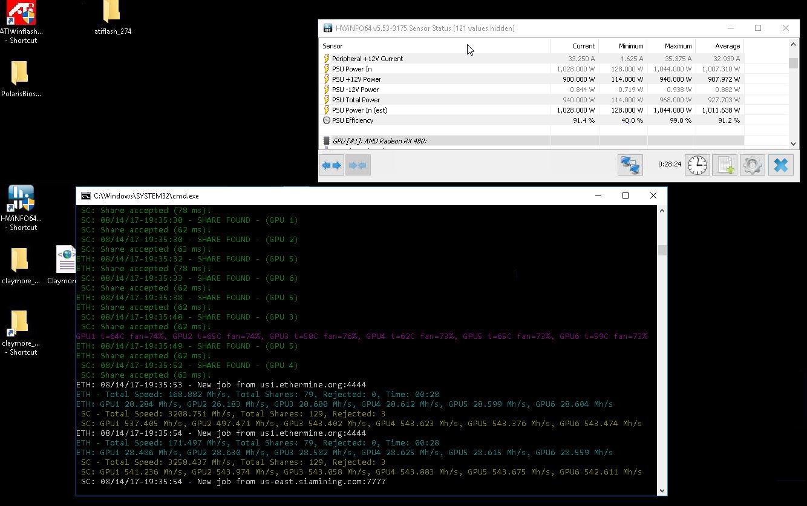807x506 pixels.
Task: Click GPU [#1] AMD Radeon RX 480 chip icon
Action: tap(327, 141)
